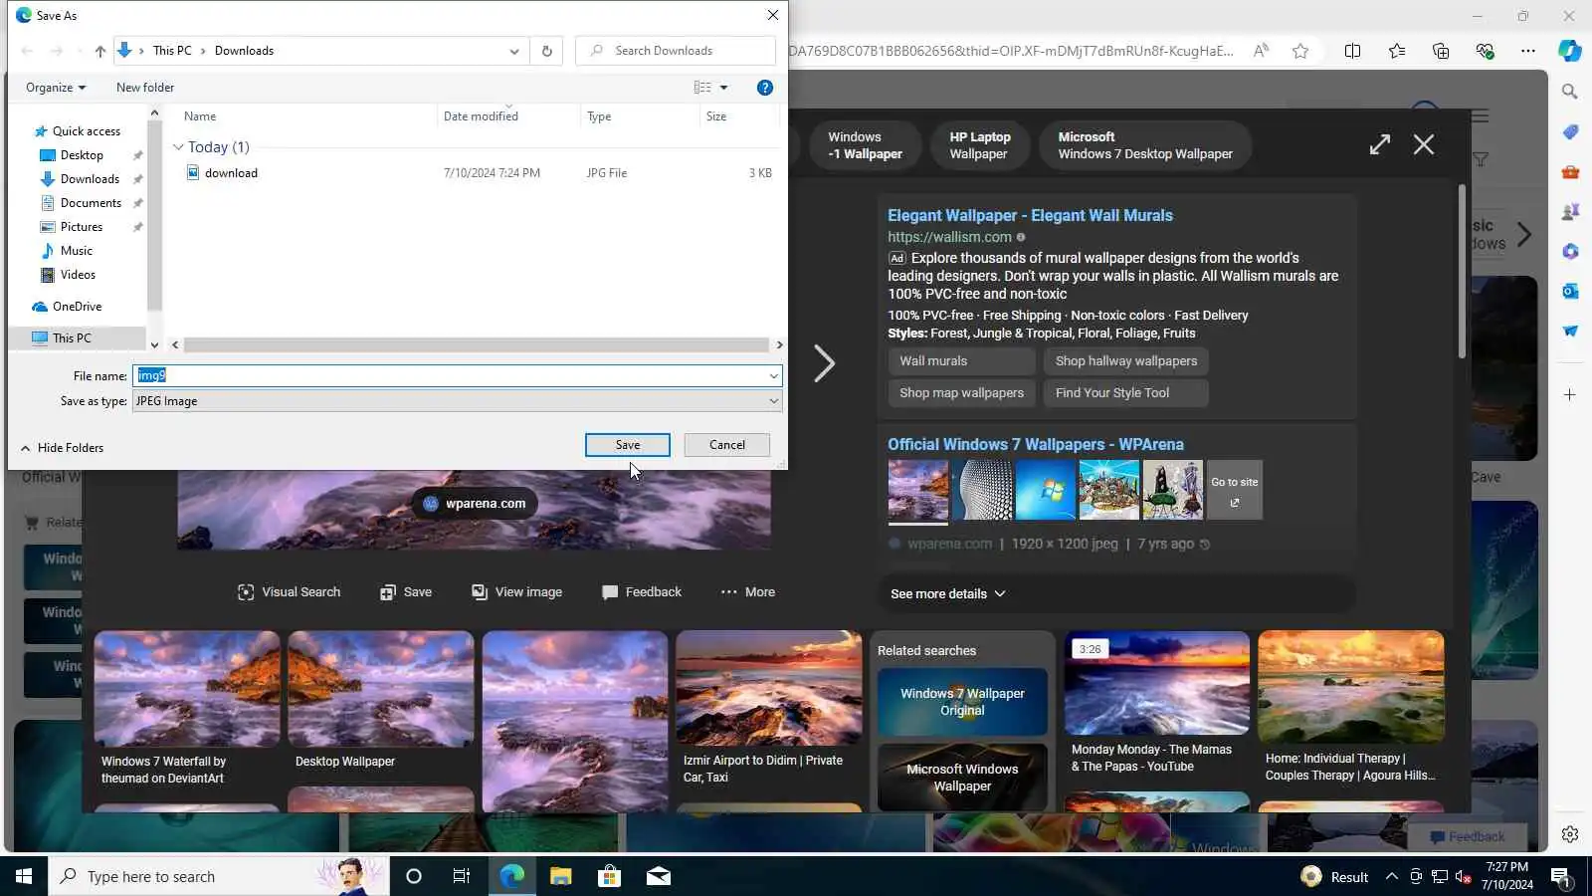
Task: Open Microsoft Store from taskbar
Action: pyautogui.click(x=609, y=877)
